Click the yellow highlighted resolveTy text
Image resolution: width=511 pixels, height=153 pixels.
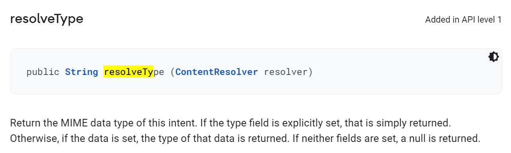129,72
